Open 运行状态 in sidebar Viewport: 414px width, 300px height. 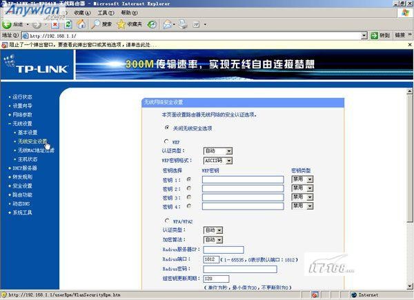(x=22, y=97)
